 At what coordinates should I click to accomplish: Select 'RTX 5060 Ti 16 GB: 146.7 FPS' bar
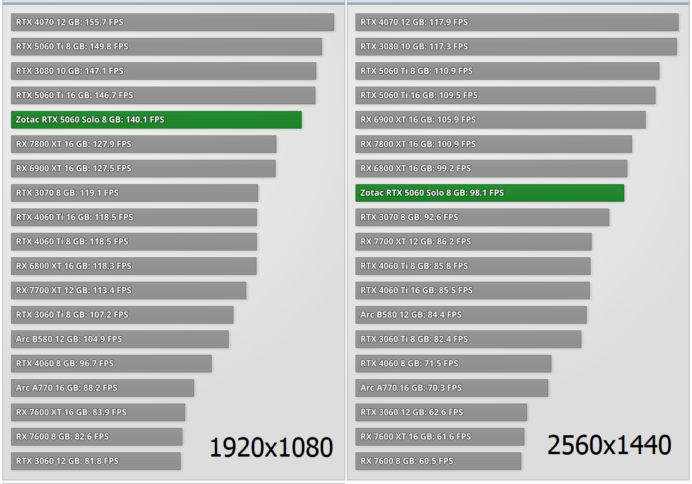(163, 95)
